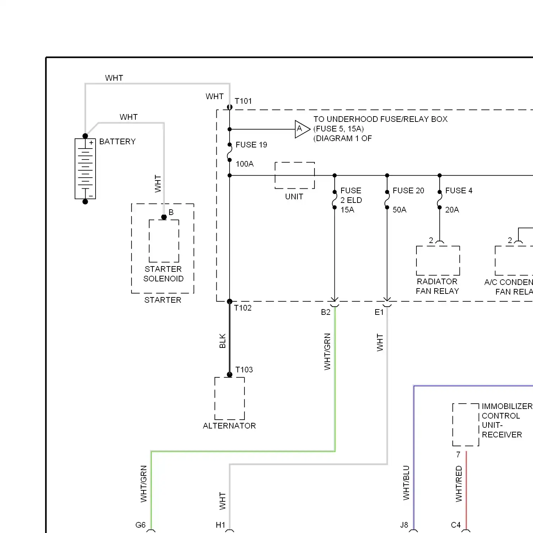The width and height of the screenshot is (533, 533).
Task: Click the E1 connector label
Action: pos(379,312)
